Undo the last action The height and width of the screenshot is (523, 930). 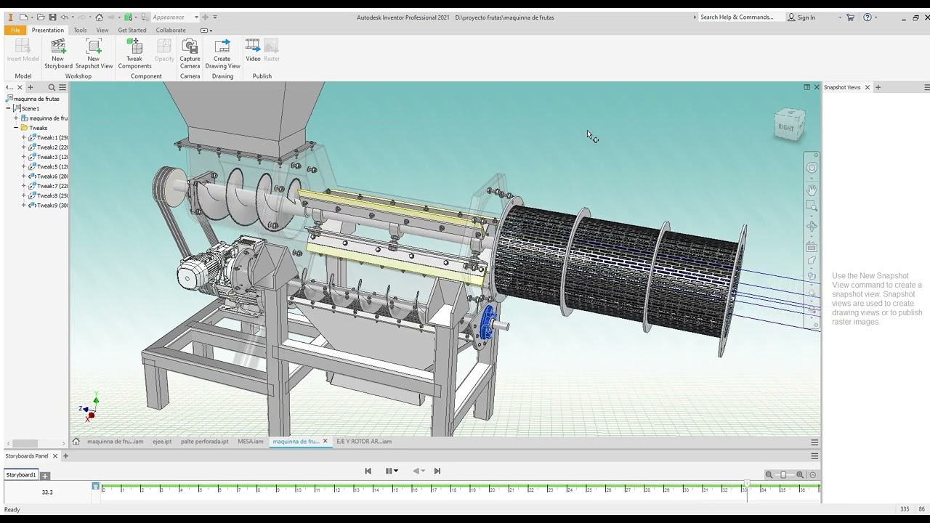point(64,17)
